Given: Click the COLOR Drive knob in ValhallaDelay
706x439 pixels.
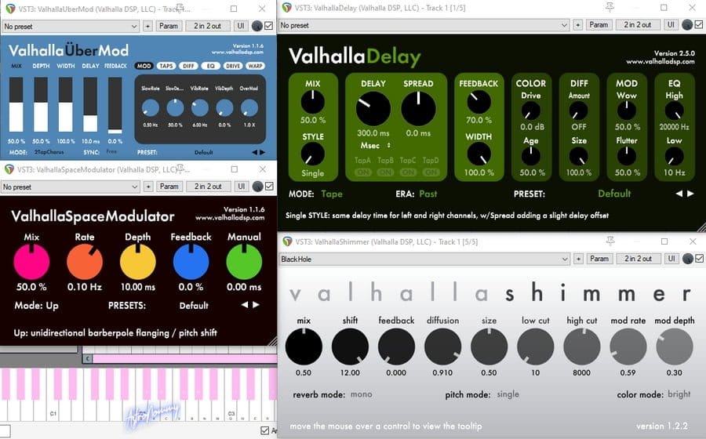Looking at the screenshot, I should (x=531, y=111).
